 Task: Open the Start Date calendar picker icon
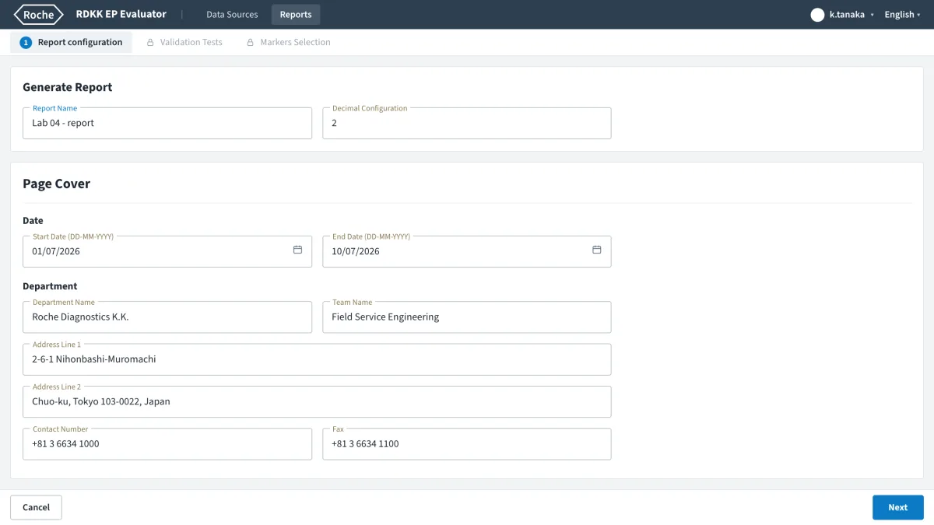(297, 250)
